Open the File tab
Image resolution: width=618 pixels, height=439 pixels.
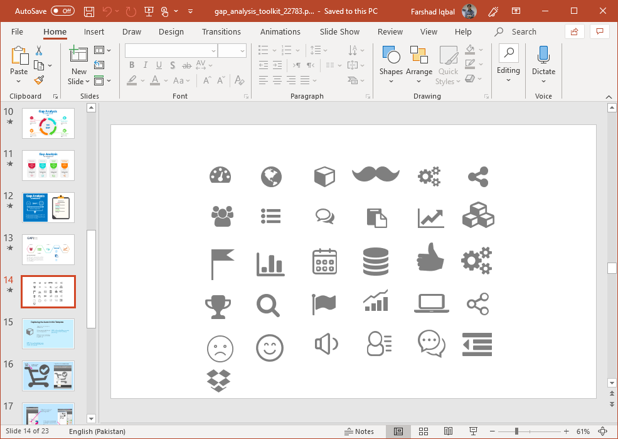17,31
